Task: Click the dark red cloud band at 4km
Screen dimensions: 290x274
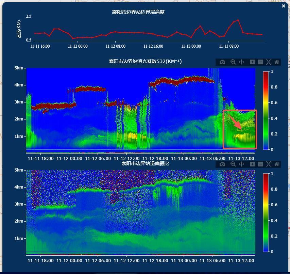Action: coord(184,80)
